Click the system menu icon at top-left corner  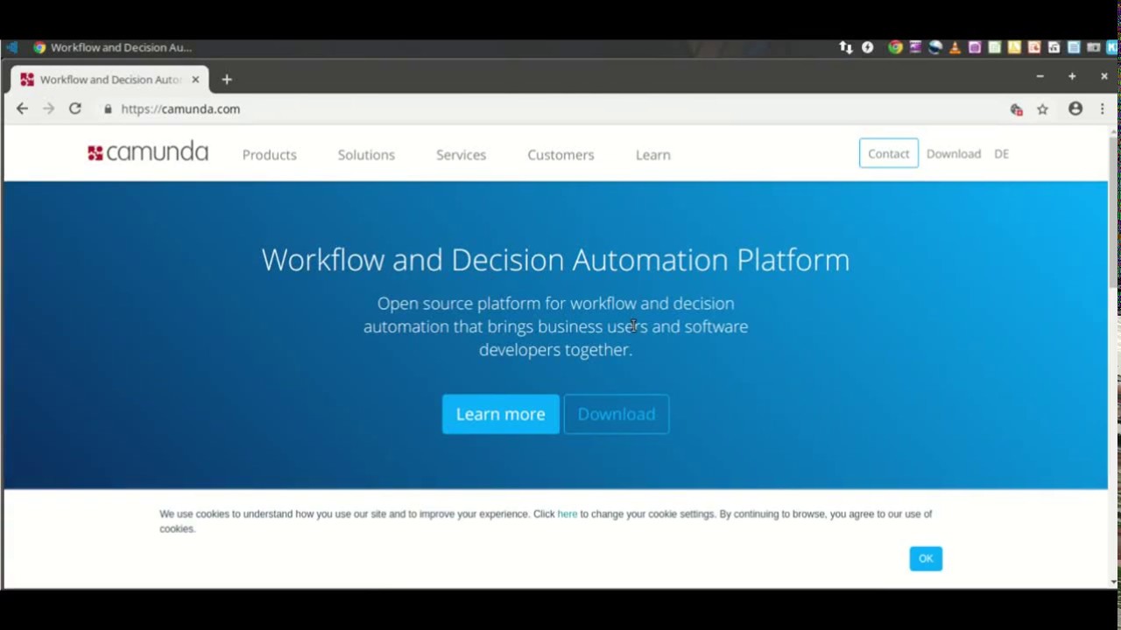pos(11,47)
